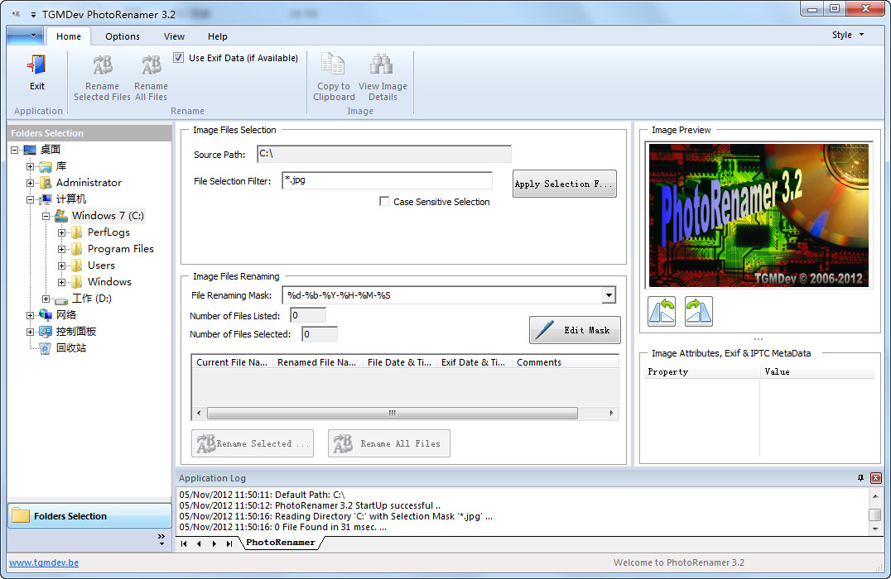Expand the navigation pane options chevron
The height and width of the screenshot is (579, 891).
tap(161, 539)
